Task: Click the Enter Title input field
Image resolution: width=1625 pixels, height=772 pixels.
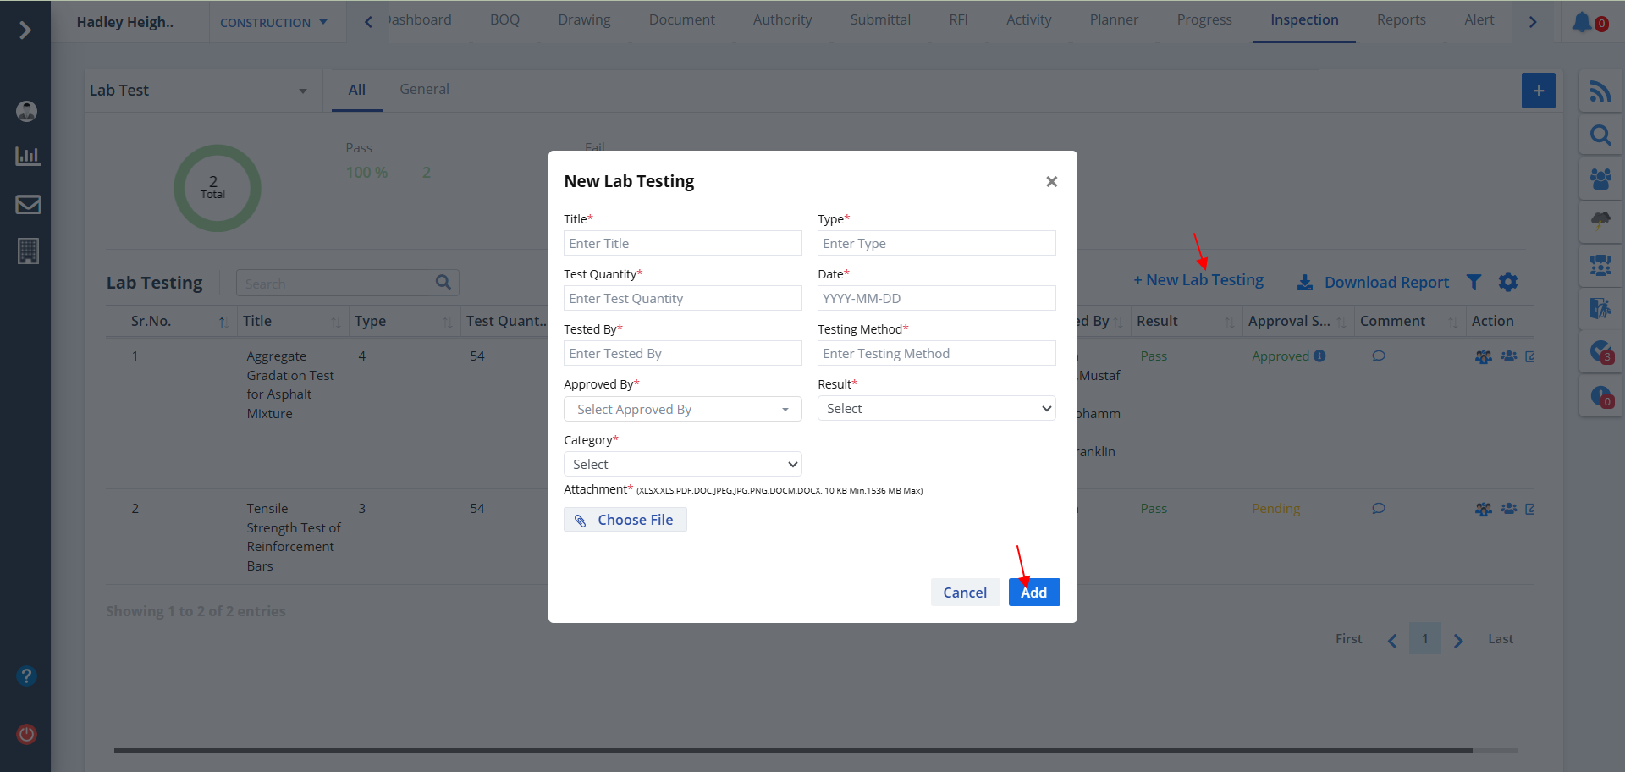Action: (x=682, y=244)
